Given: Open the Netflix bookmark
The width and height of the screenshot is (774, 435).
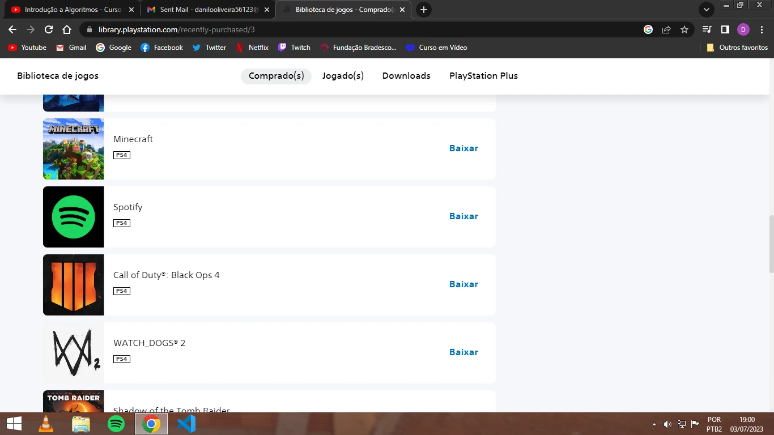Looking at the screenshot, I should 252,48.
